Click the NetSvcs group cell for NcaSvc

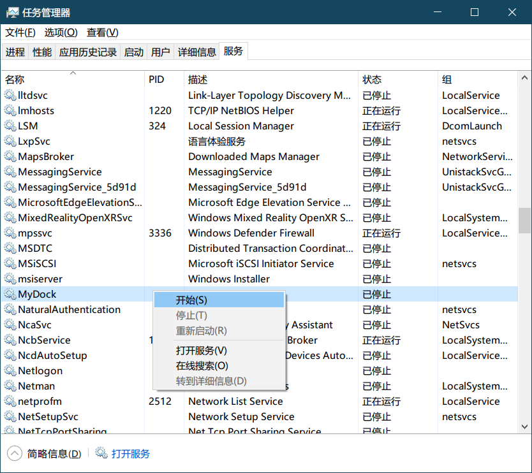click(x=461, y=325)
